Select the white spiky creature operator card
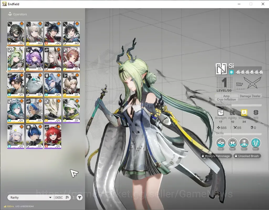This screenshot has width=269, height=210. pos(53,111)
